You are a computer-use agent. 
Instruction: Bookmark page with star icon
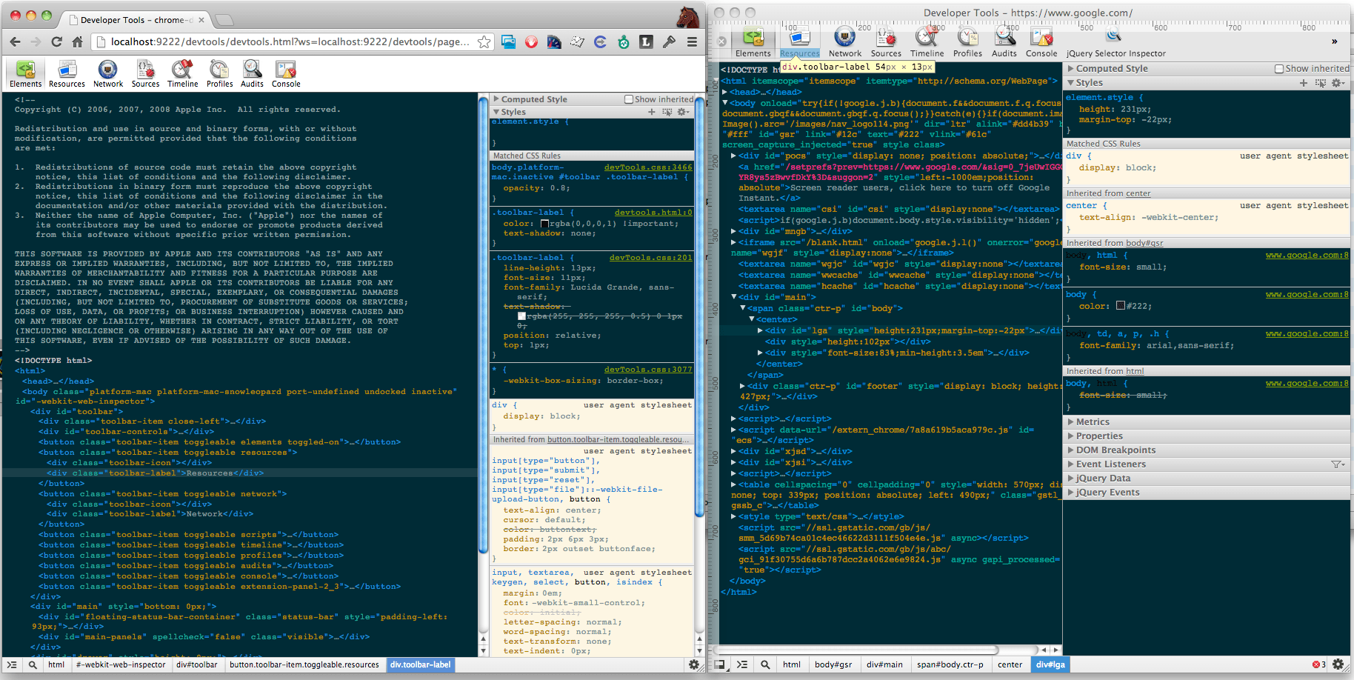click(484, 42)
